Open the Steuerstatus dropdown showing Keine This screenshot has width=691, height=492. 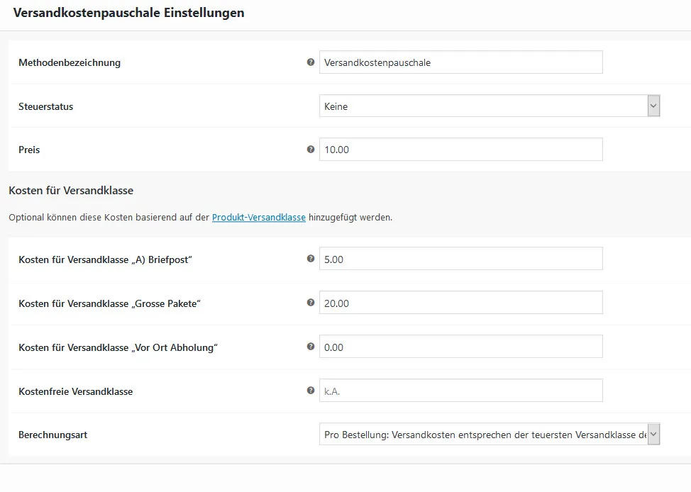(490, 106)
